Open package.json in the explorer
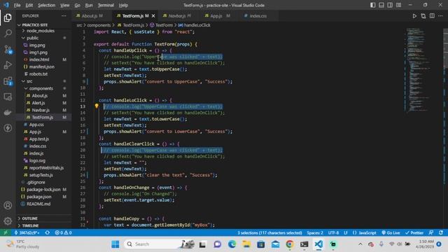 (x=39, y=197)
